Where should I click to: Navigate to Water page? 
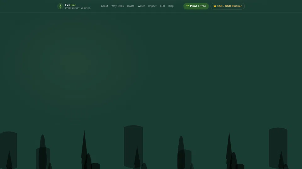click(x=141, y=6)
